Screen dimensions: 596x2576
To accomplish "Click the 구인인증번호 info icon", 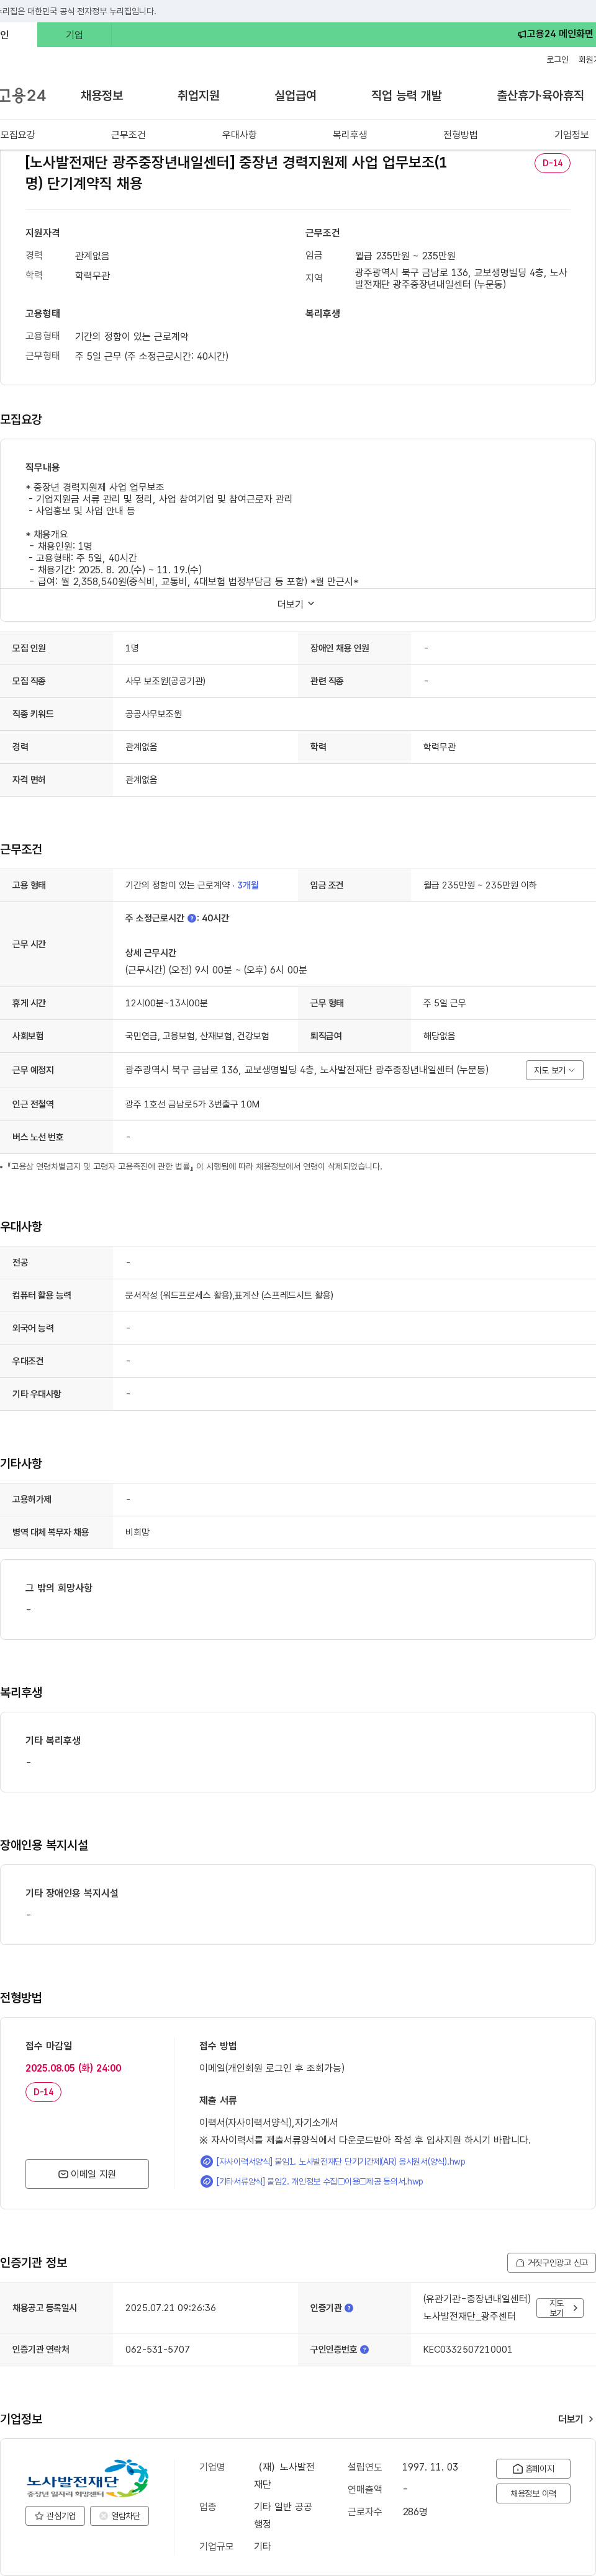I will [364, 2349].
